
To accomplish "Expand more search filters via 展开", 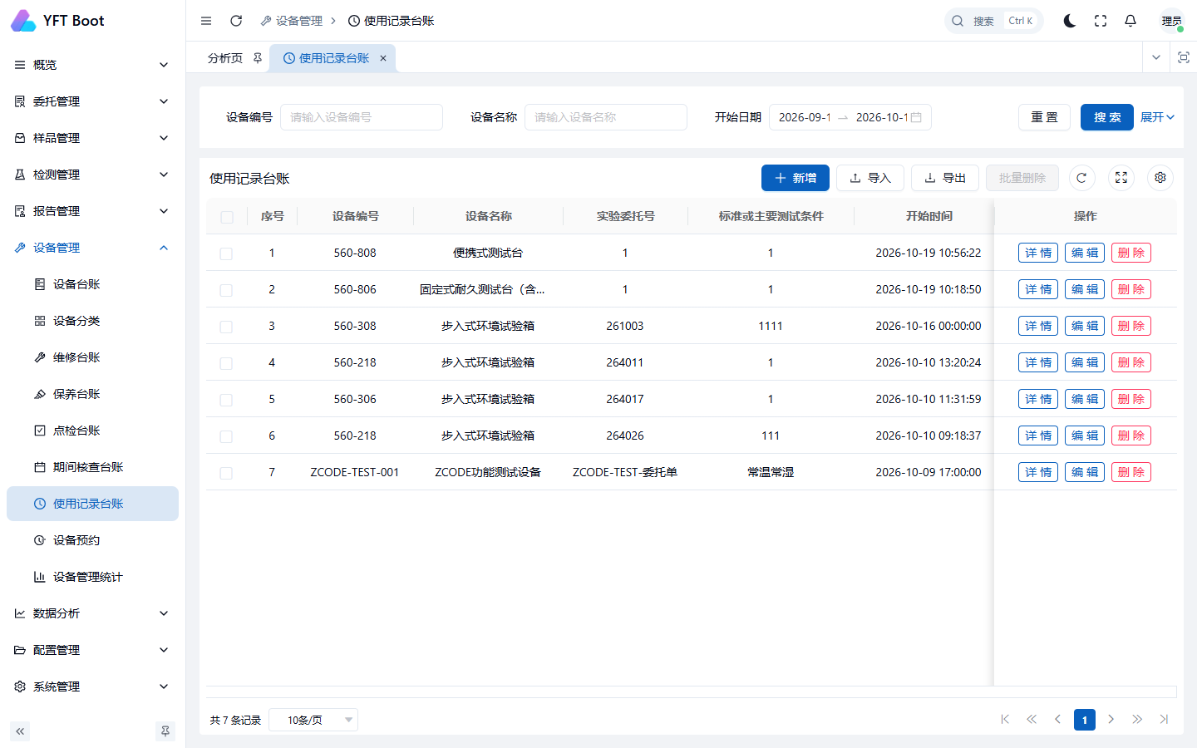I will click(1157, 117).
